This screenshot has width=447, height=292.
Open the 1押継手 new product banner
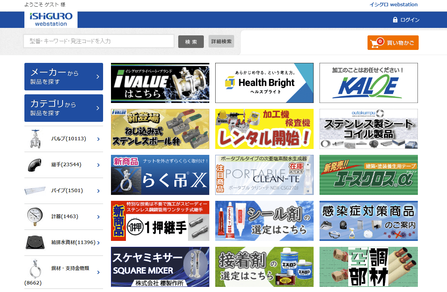[x=160, y=221]
